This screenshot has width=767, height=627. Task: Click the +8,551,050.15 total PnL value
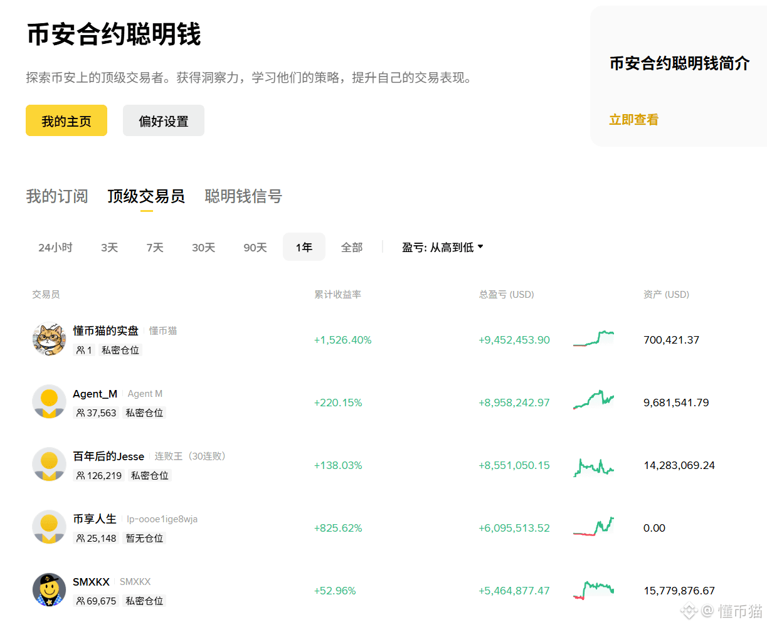514,465
